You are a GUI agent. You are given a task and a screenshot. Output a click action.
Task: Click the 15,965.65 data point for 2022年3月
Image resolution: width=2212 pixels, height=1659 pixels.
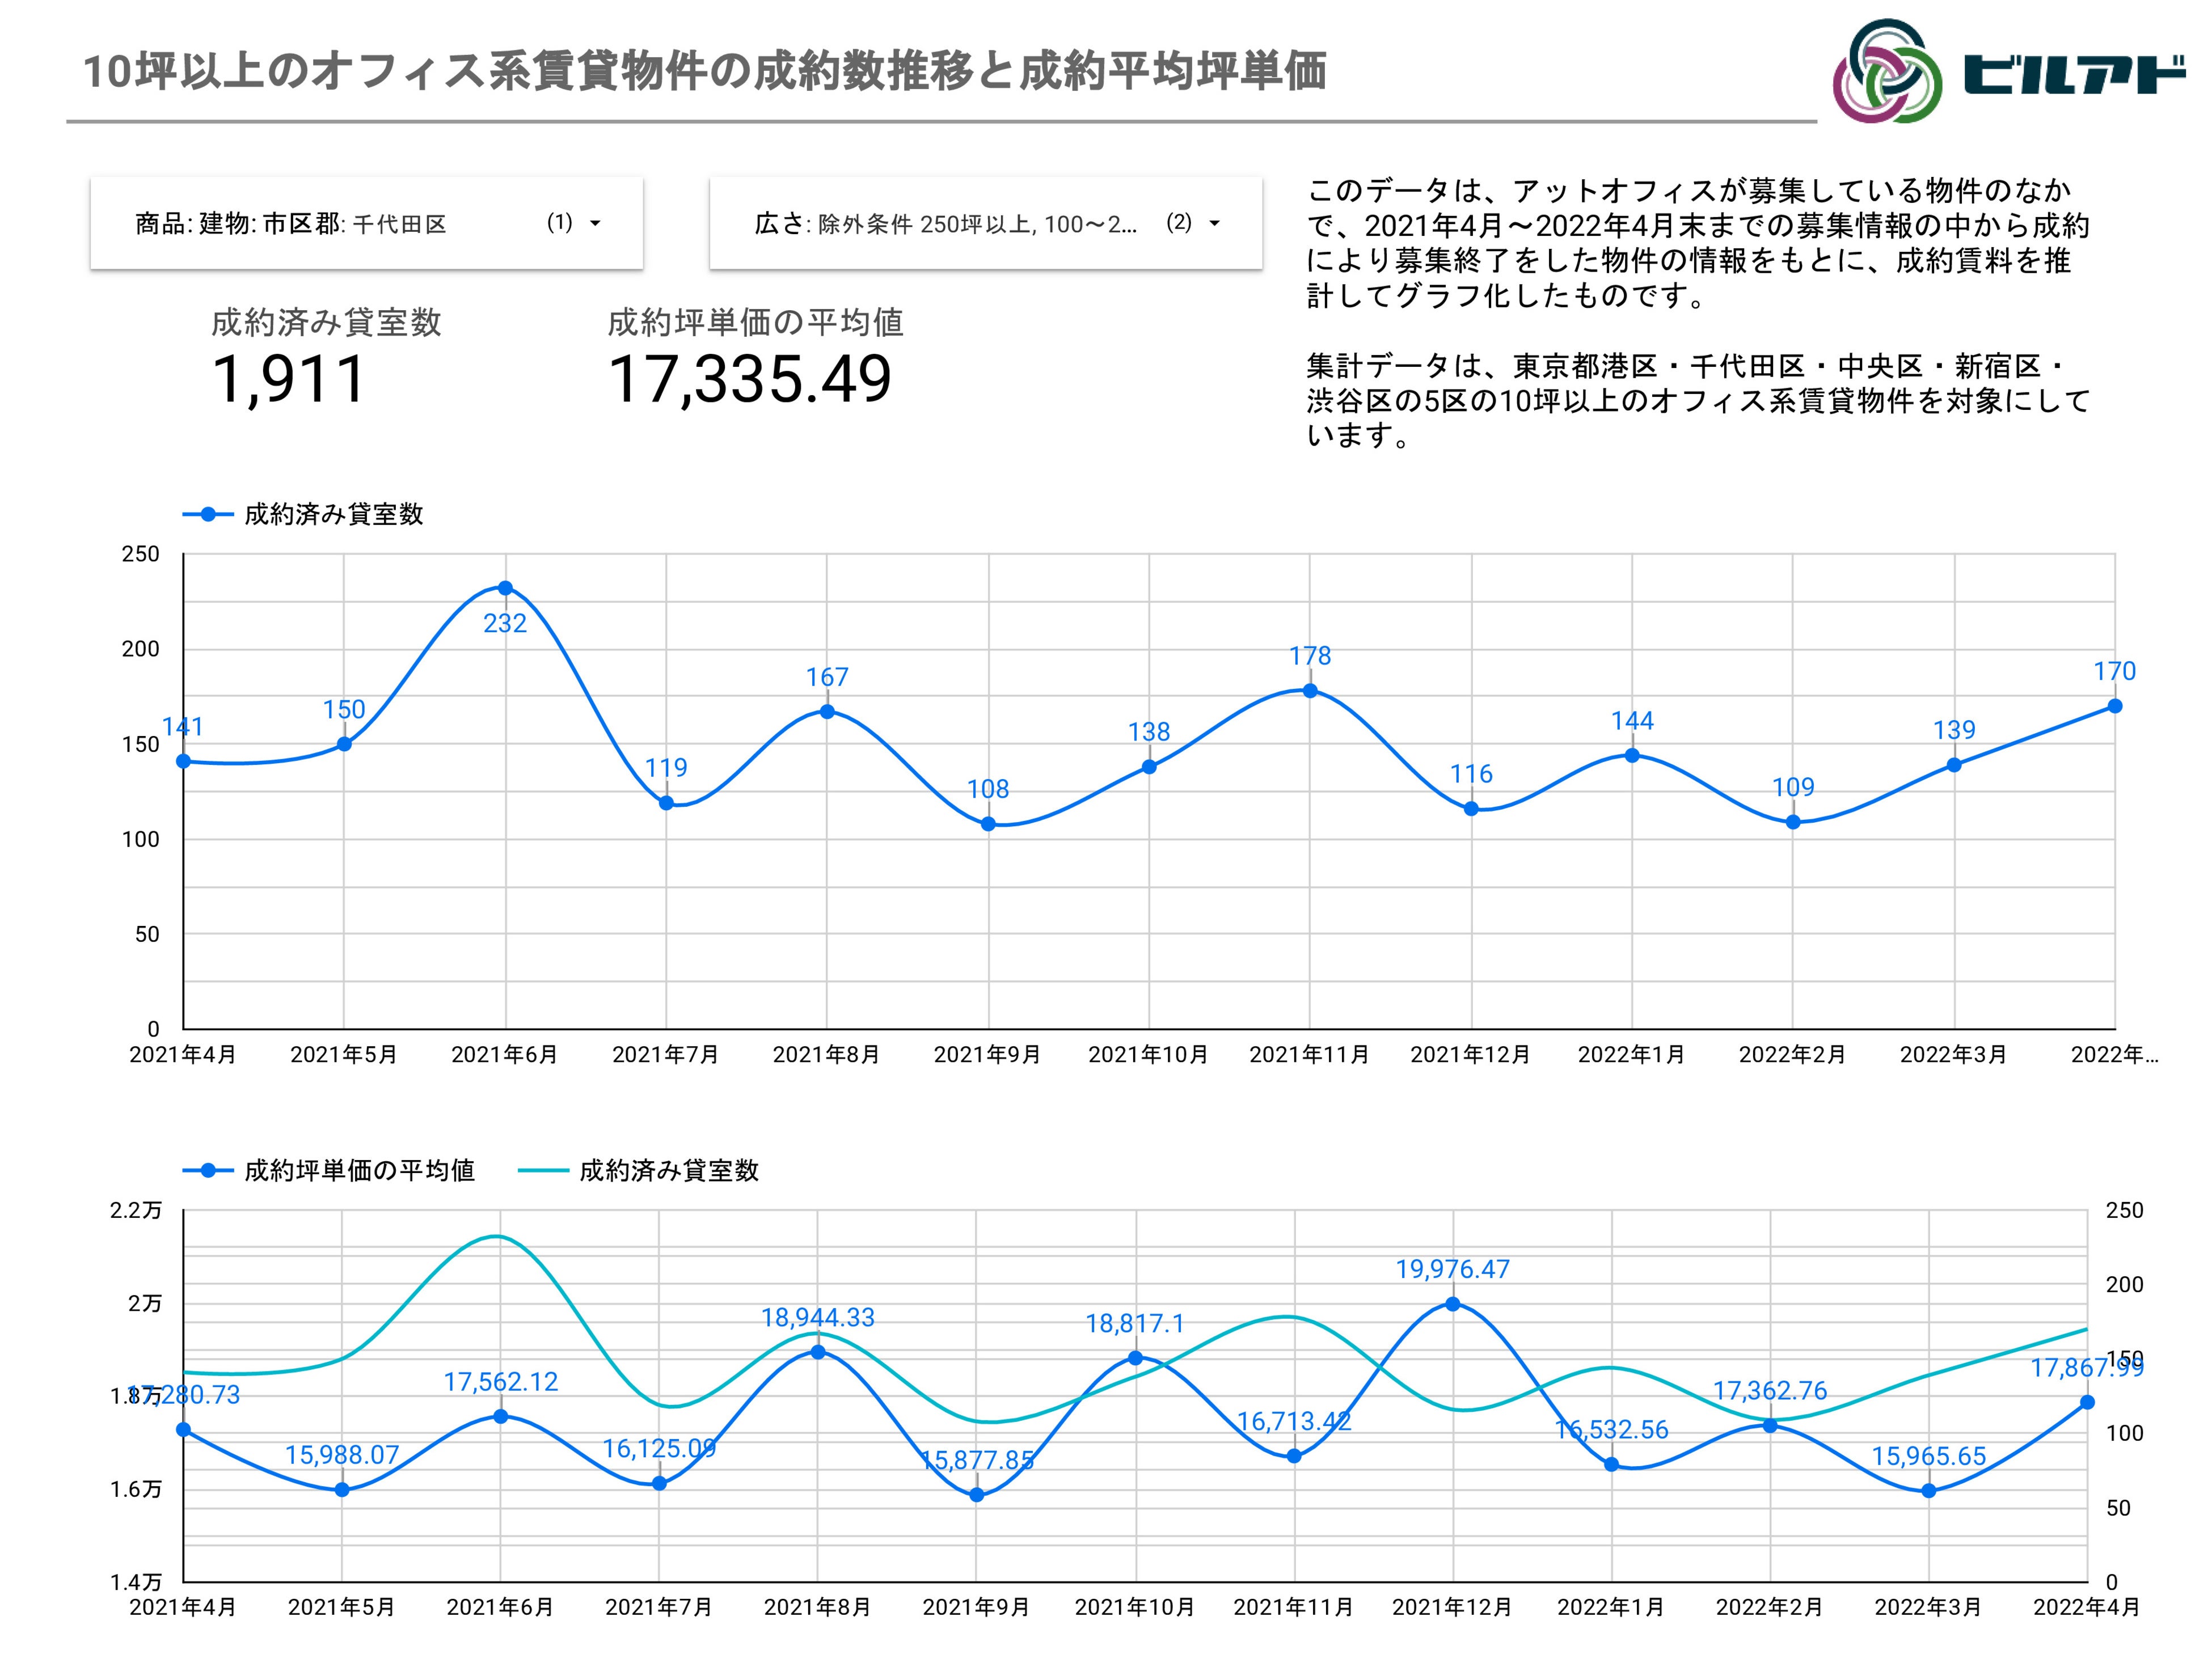pos(1929,1491)
